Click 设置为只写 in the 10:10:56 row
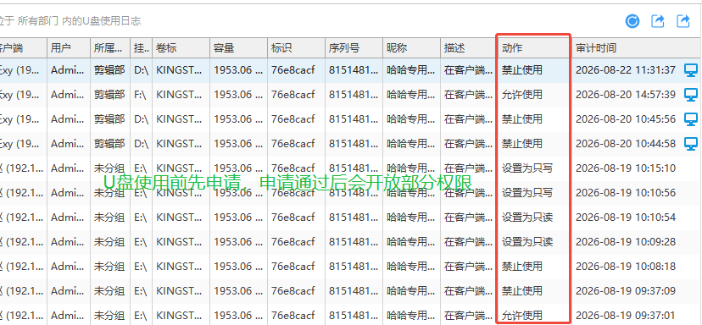 (x=527, y=193)
